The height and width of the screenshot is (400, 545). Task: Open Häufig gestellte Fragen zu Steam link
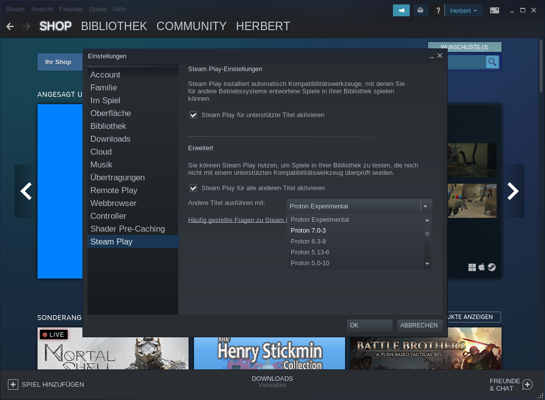point(237,220)
